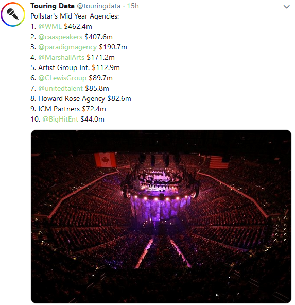This screenshot has width=295, height=305.
Task: View the concert arena photo
Action: tap(161, 216)
